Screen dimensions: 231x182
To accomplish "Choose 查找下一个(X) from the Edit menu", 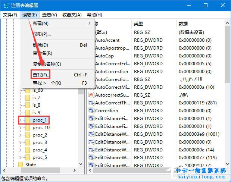I will [x=57, y=83].
